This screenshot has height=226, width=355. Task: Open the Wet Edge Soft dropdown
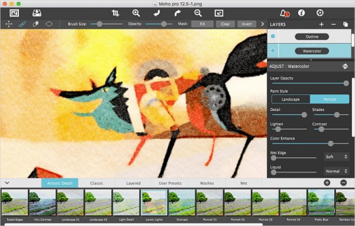pyautogui.click(x=336, y=157)
